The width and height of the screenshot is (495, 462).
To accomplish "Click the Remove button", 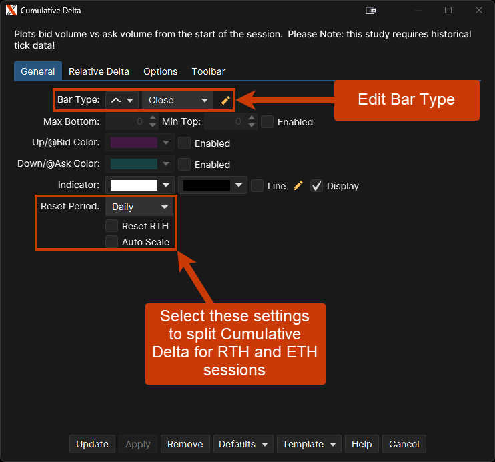I will (x=185, y=444).
